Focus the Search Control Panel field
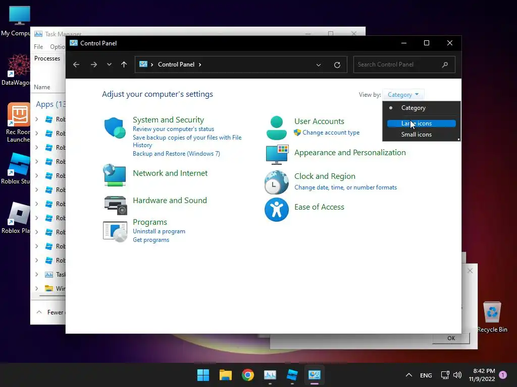This screenshot has height=387, width=517. point(404,64)
